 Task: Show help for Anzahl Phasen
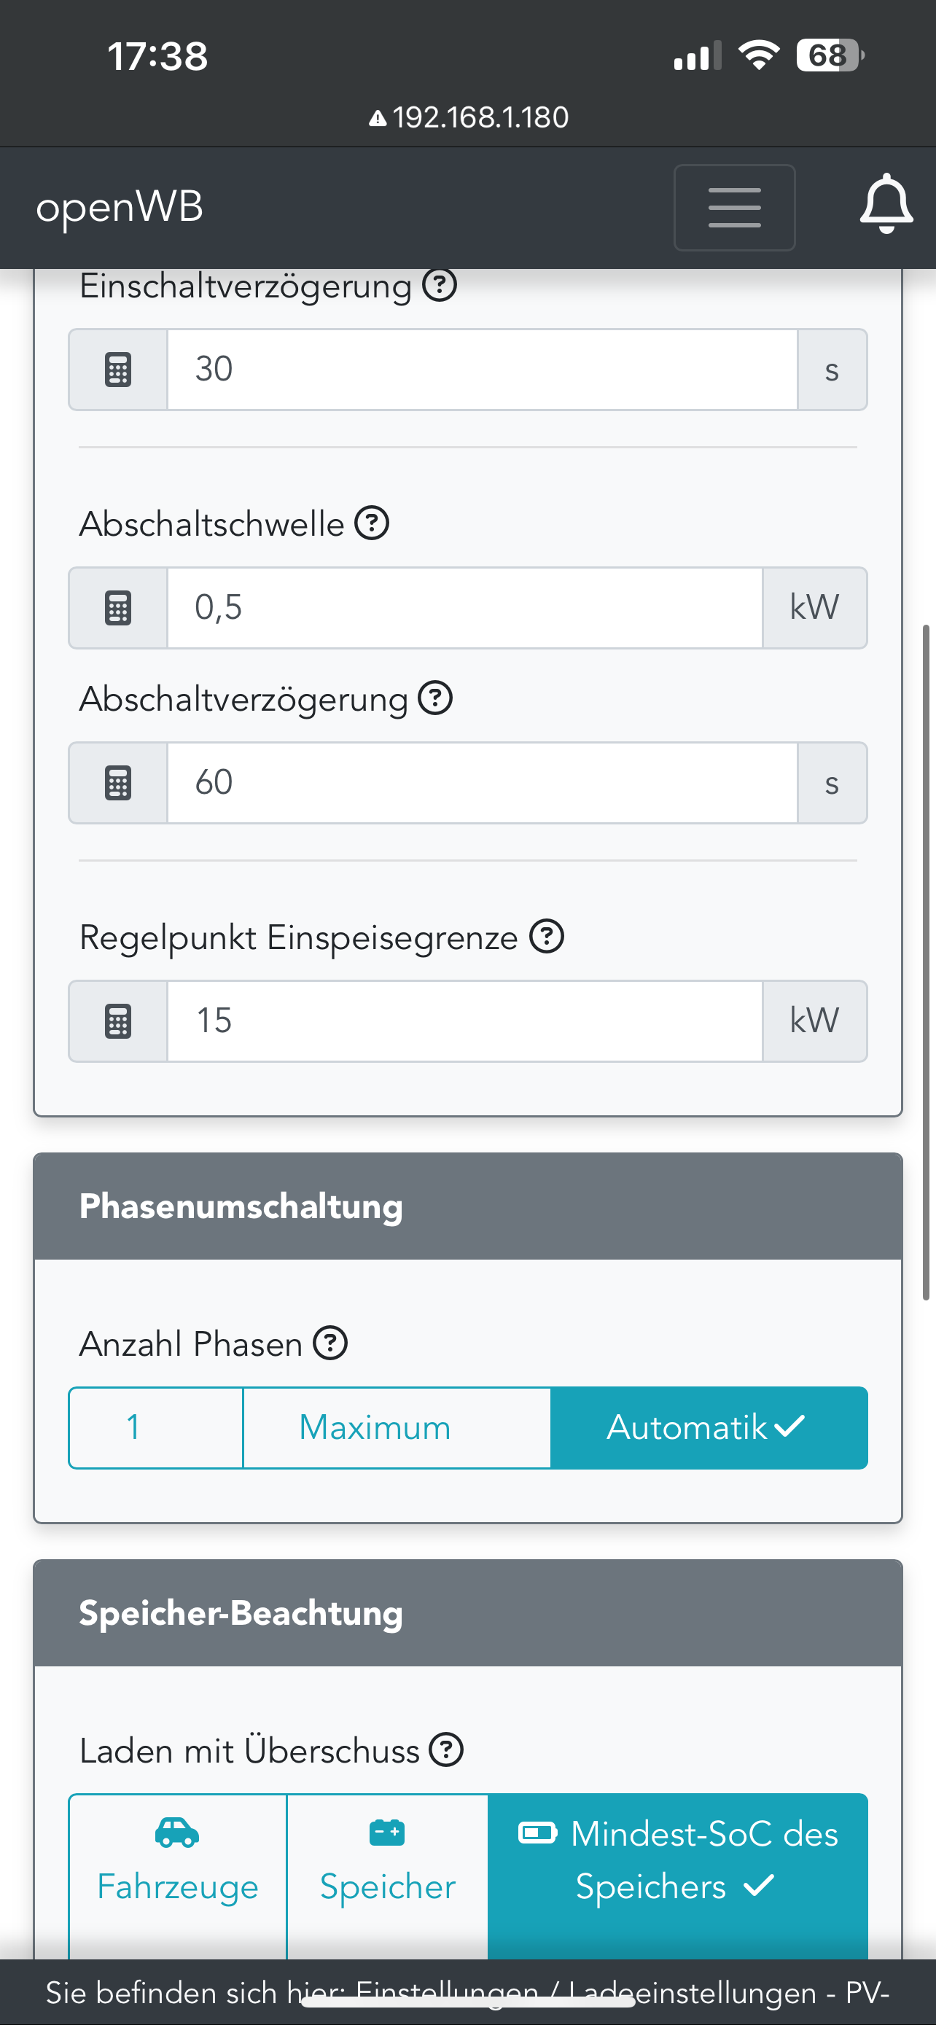click(330, 1343)
